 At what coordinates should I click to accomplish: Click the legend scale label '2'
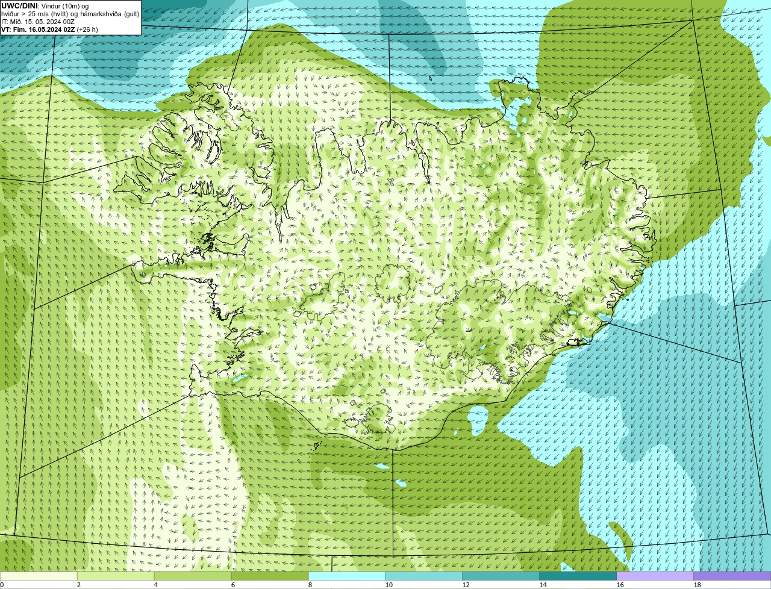point(79,585)
